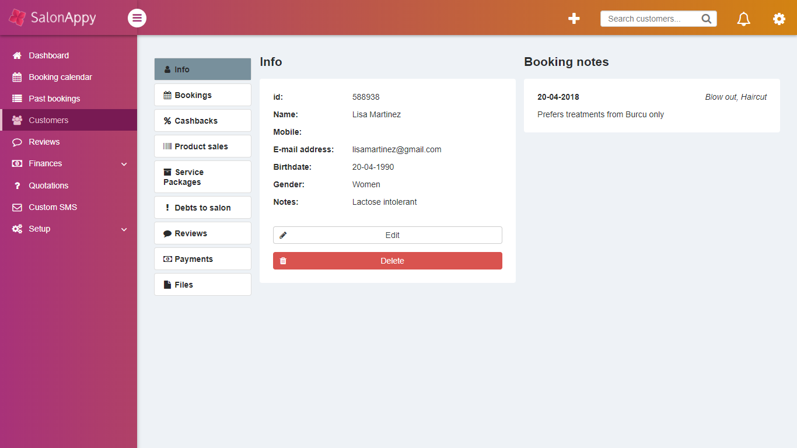This screenshot has height=448, width=797.
Task: Click the Setup gears icon
Action: coord(17,229)
